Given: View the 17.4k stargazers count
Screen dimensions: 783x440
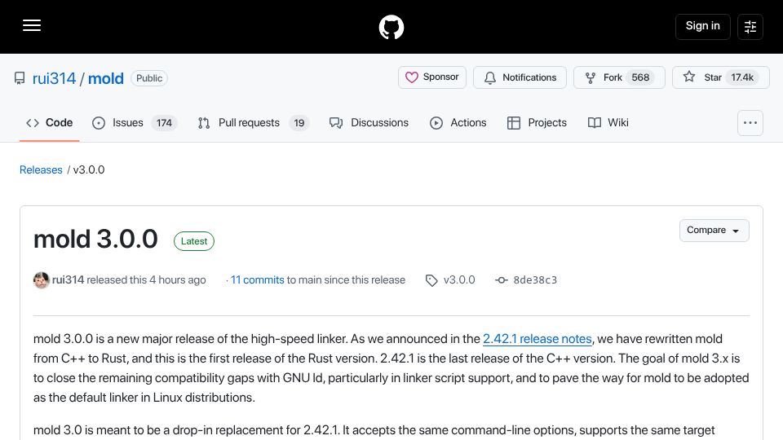Looking at the screenshot, I should (742, 77).
